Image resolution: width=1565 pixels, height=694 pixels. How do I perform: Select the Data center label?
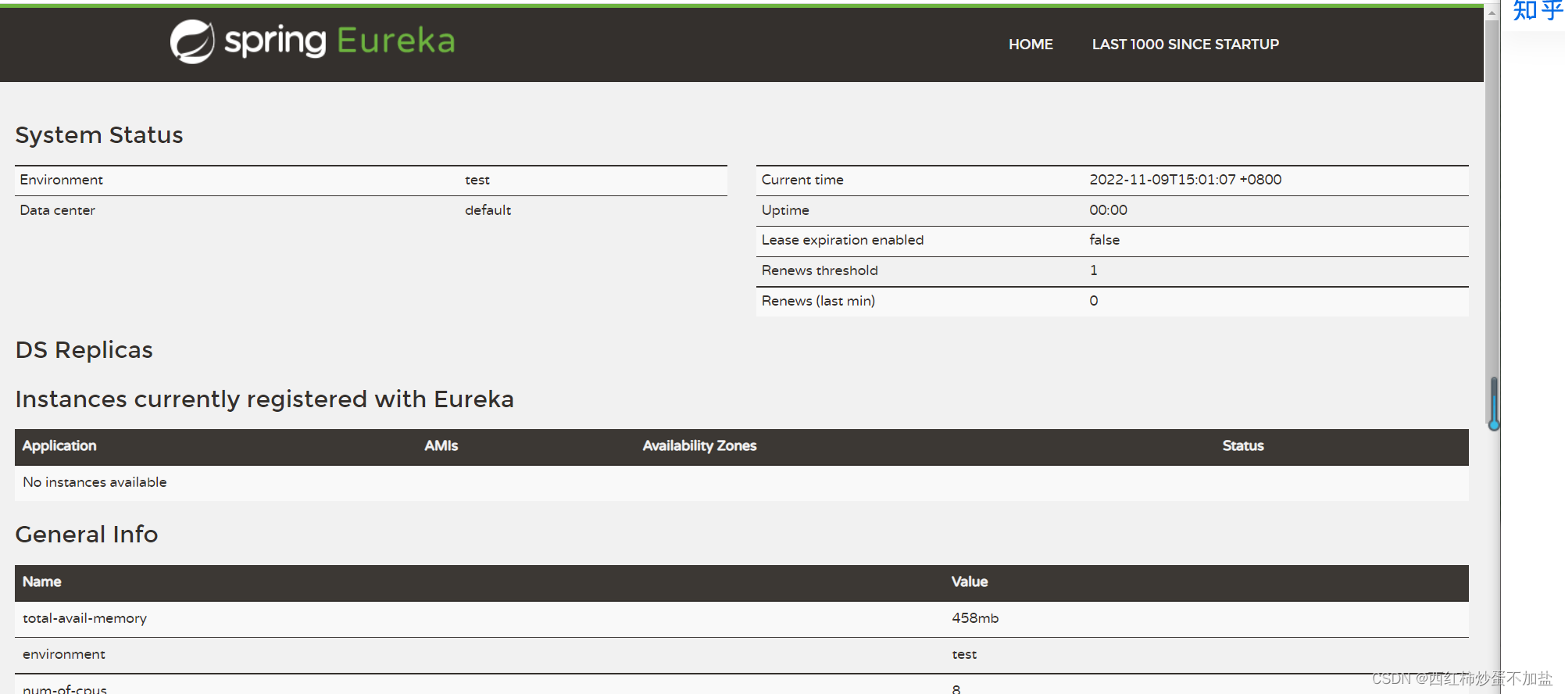(57, 210)
